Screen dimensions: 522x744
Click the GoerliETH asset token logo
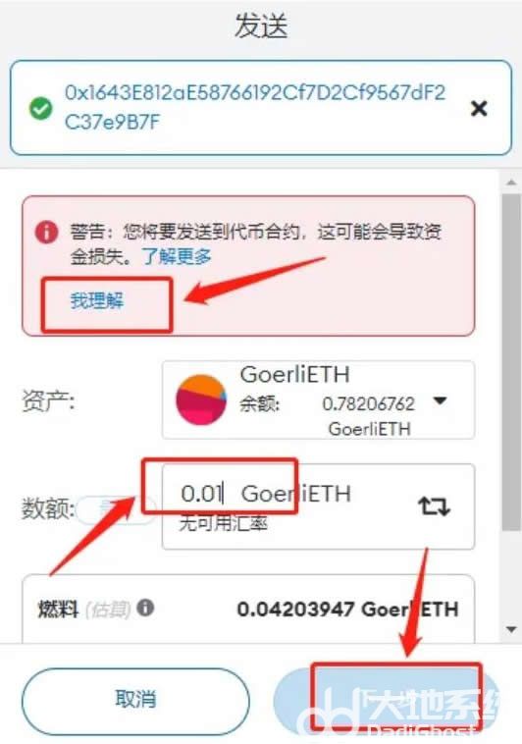pyautogui.click(x=201, y=399)
